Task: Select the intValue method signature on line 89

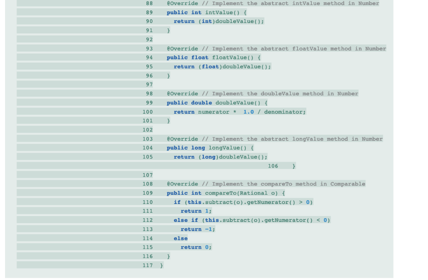Action: [x=206, y=13]
